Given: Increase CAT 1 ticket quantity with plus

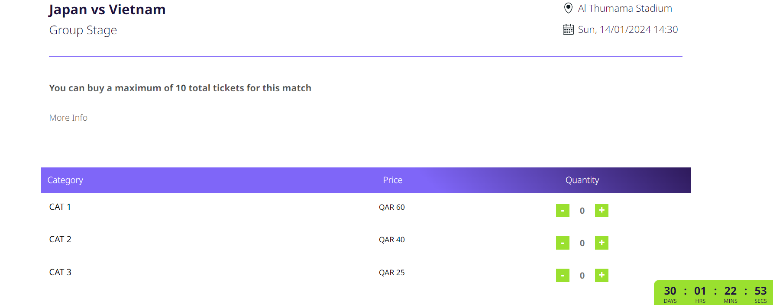Looking at the screenshot, I should [x=602, y=210].
